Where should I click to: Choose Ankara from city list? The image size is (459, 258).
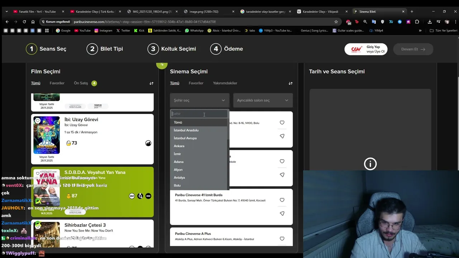[199, 146]
